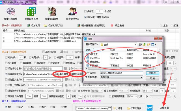Toggle 水平翻转 checkbox
The height and width of the screenshot is (111, 181).
point(6,63)
